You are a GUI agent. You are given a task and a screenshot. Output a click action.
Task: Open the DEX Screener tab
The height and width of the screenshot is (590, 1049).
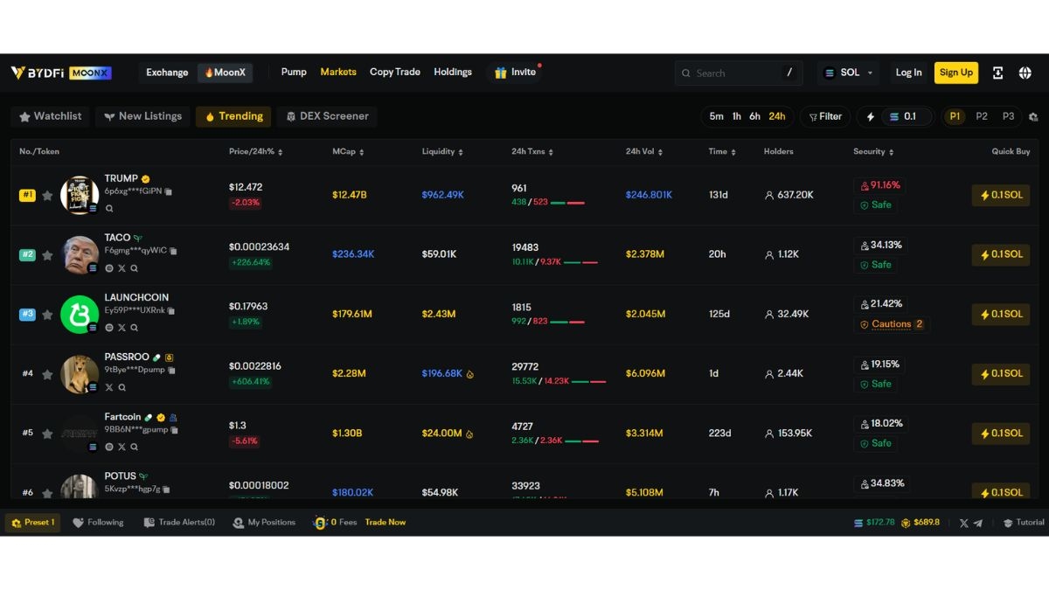(x=327, y=116)
